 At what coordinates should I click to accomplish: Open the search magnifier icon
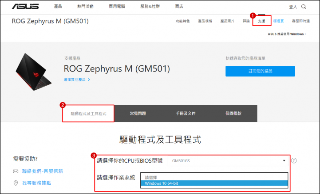click(x=304, y=7)
